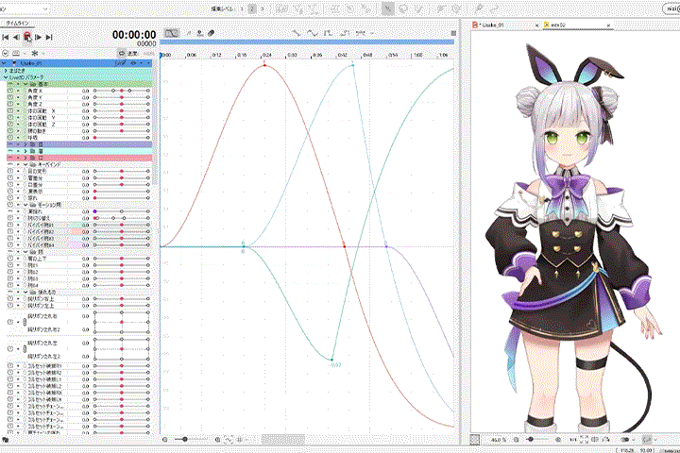
Task: Open dropdown arrow next to snowflake icon
Action: pyautogui.click(x=43, y=53)
